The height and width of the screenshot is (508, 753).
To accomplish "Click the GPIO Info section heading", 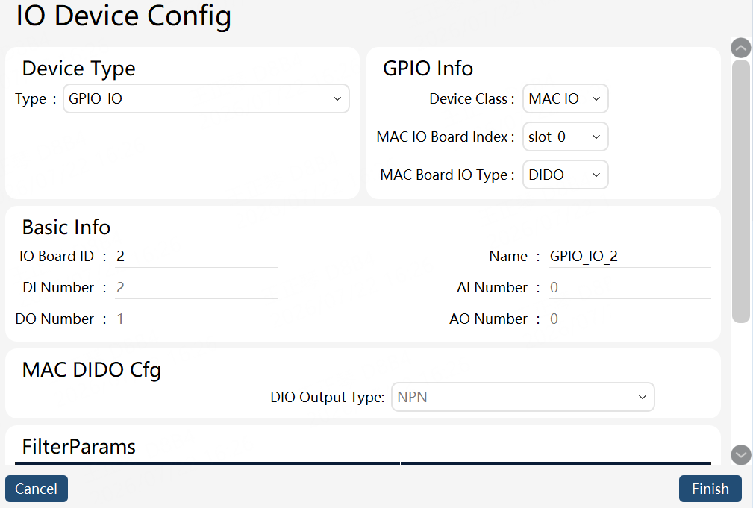I will pos(428,69).
